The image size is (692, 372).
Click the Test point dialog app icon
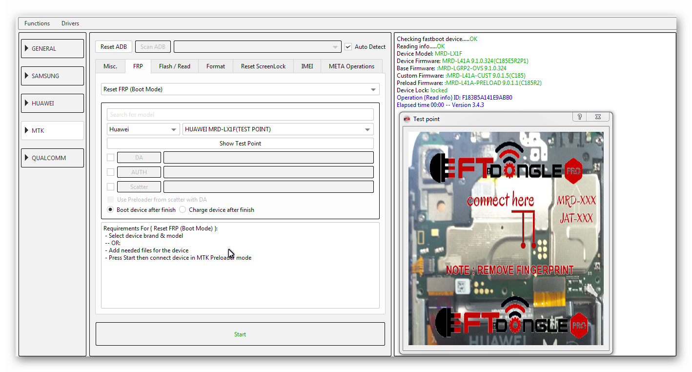point(407,119)
